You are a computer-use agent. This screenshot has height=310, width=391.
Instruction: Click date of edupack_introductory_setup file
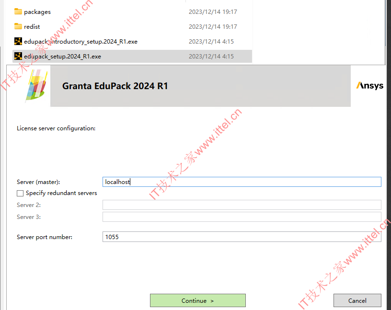coord(211,41)
